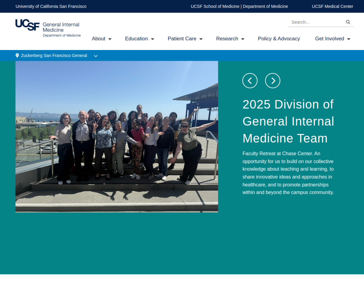Open Policy & Advocacy page

(x=279, y=39)
